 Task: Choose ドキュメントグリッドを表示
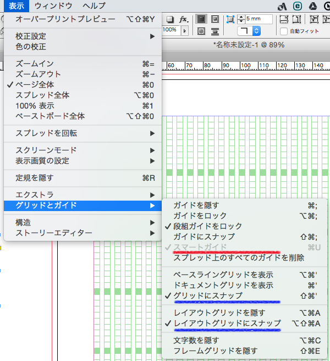245,285
